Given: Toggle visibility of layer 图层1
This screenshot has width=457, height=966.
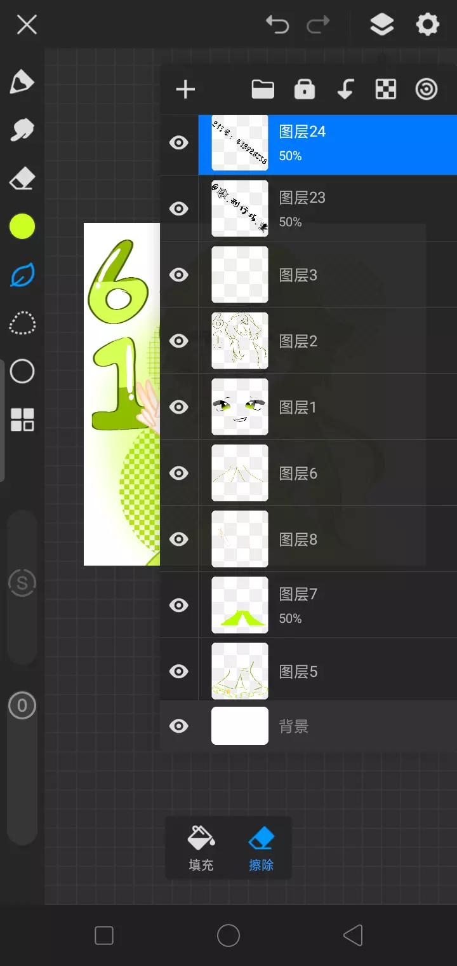Looking at the screenshot, I should tap(179, 407).
